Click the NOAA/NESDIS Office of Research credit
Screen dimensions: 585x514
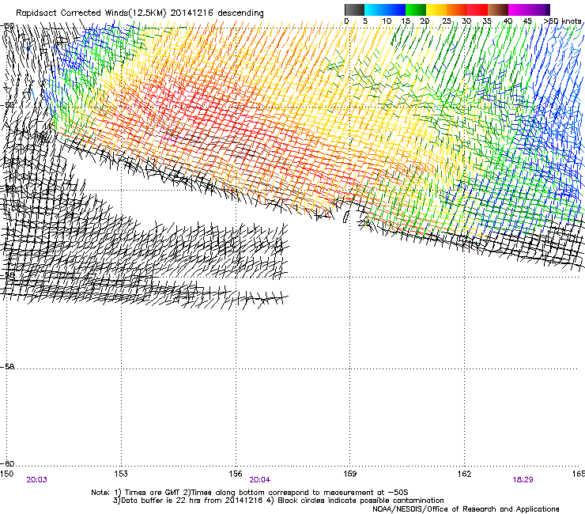[466, 509]
